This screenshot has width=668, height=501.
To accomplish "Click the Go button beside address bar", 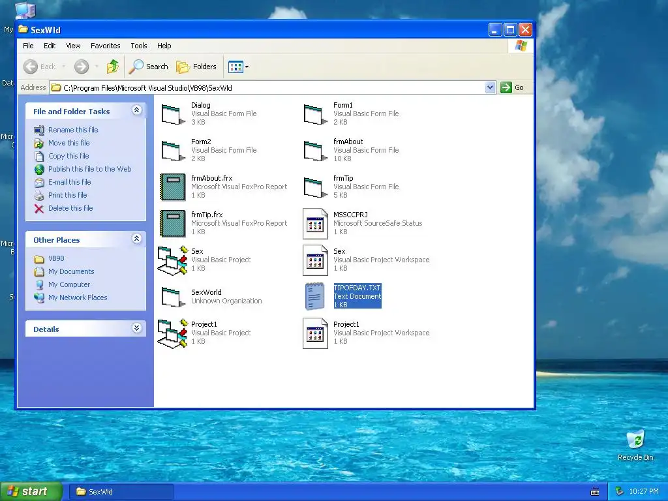I will pos(513,87).
